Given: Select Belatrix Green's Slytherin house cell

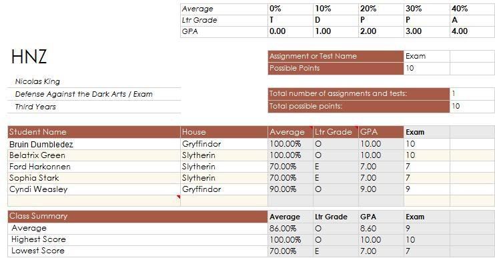Looking at the screenshot, I should (x=224, y=155).
